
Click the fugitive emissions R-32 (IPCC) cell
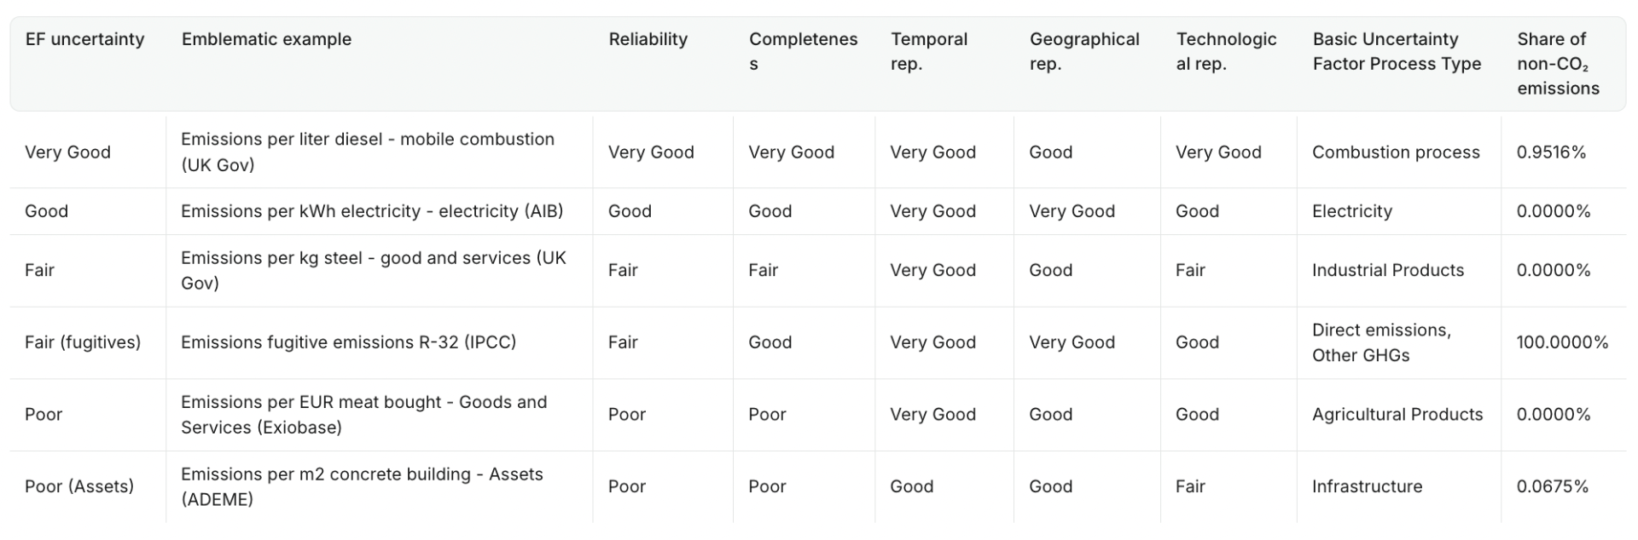click(x=348, y=342)
